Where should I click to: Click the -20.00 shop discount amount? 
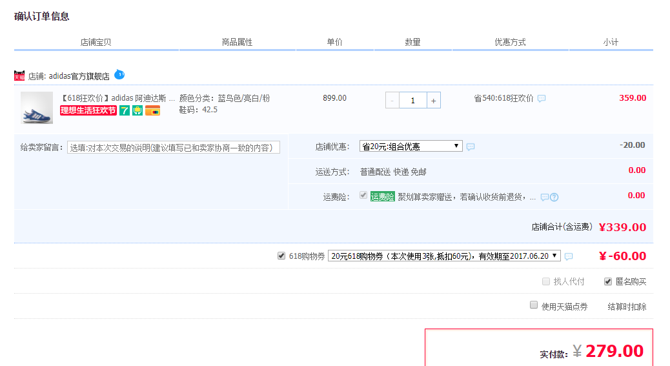click(633, 145)
